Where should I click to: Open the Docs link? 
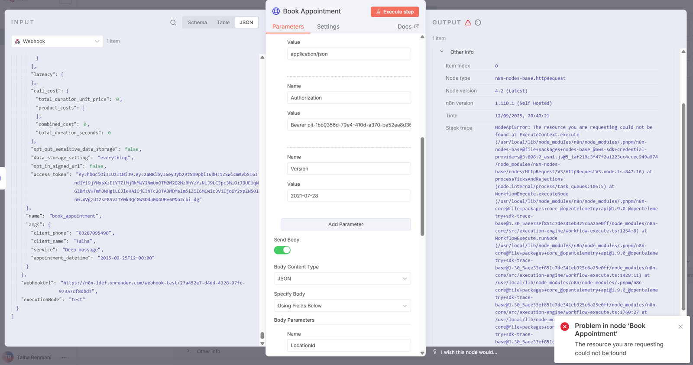(408, 26)
